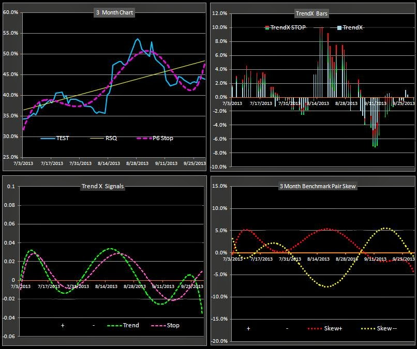Image resolution: width=417 pixels, height=349 pixels.
Task: Click the Skew+ legend entry
Action: click(325, 328)
